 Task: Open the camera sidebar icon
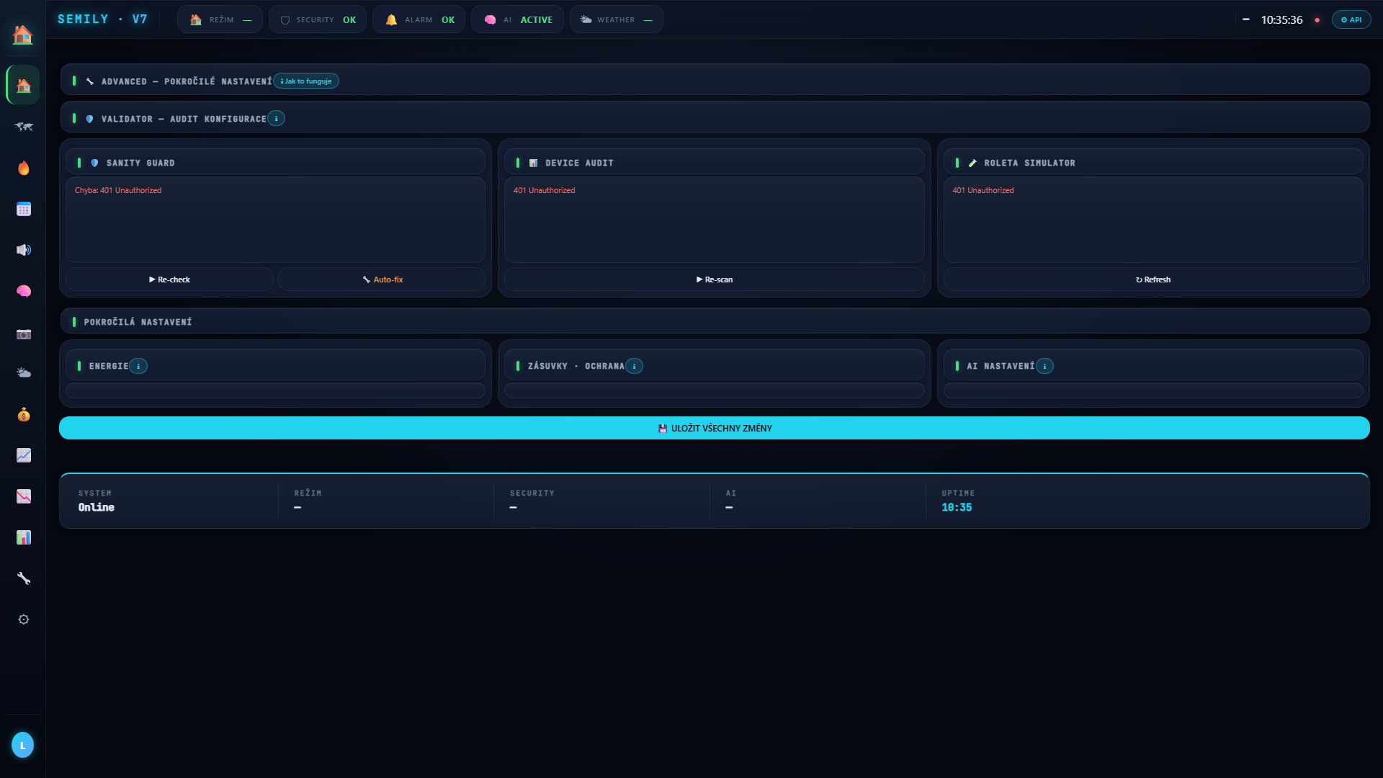(x=24, y=334)
